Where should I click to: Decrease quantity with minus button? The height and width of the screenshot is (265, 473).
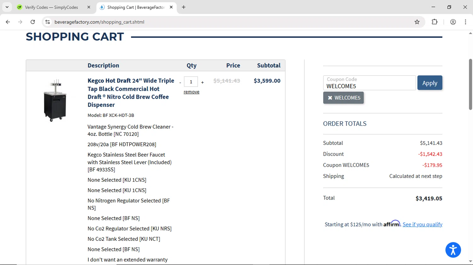click(180, 83)
